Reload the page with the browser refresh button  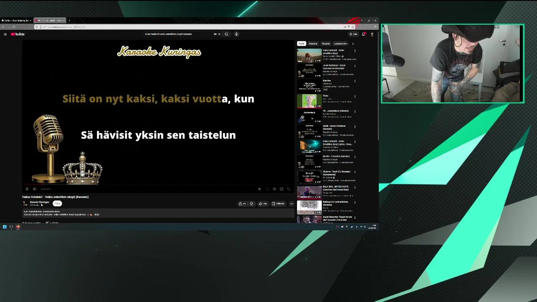coord(14,27)
